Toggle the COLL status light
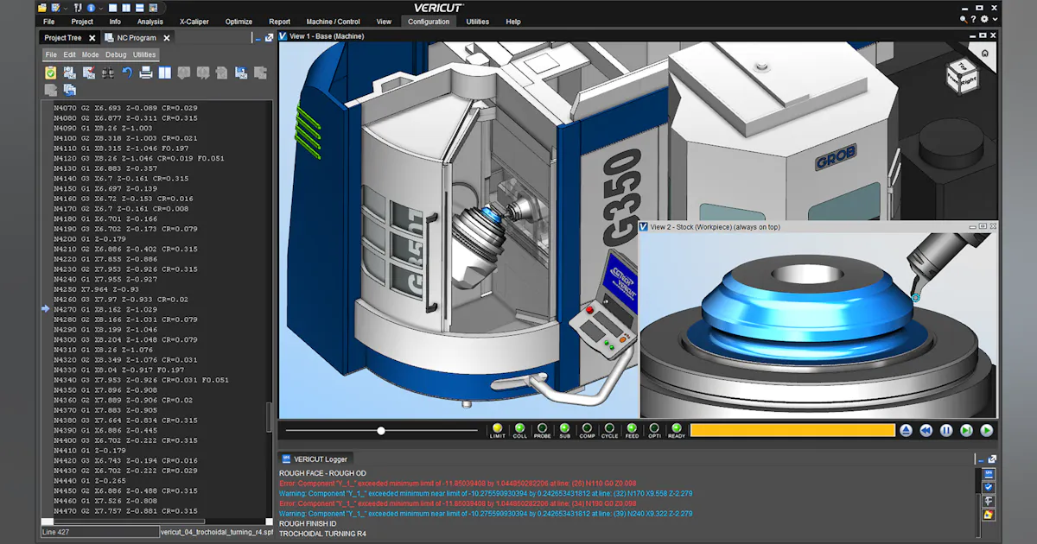This screenshot has height=544, width=1037. tap(519, 430)
